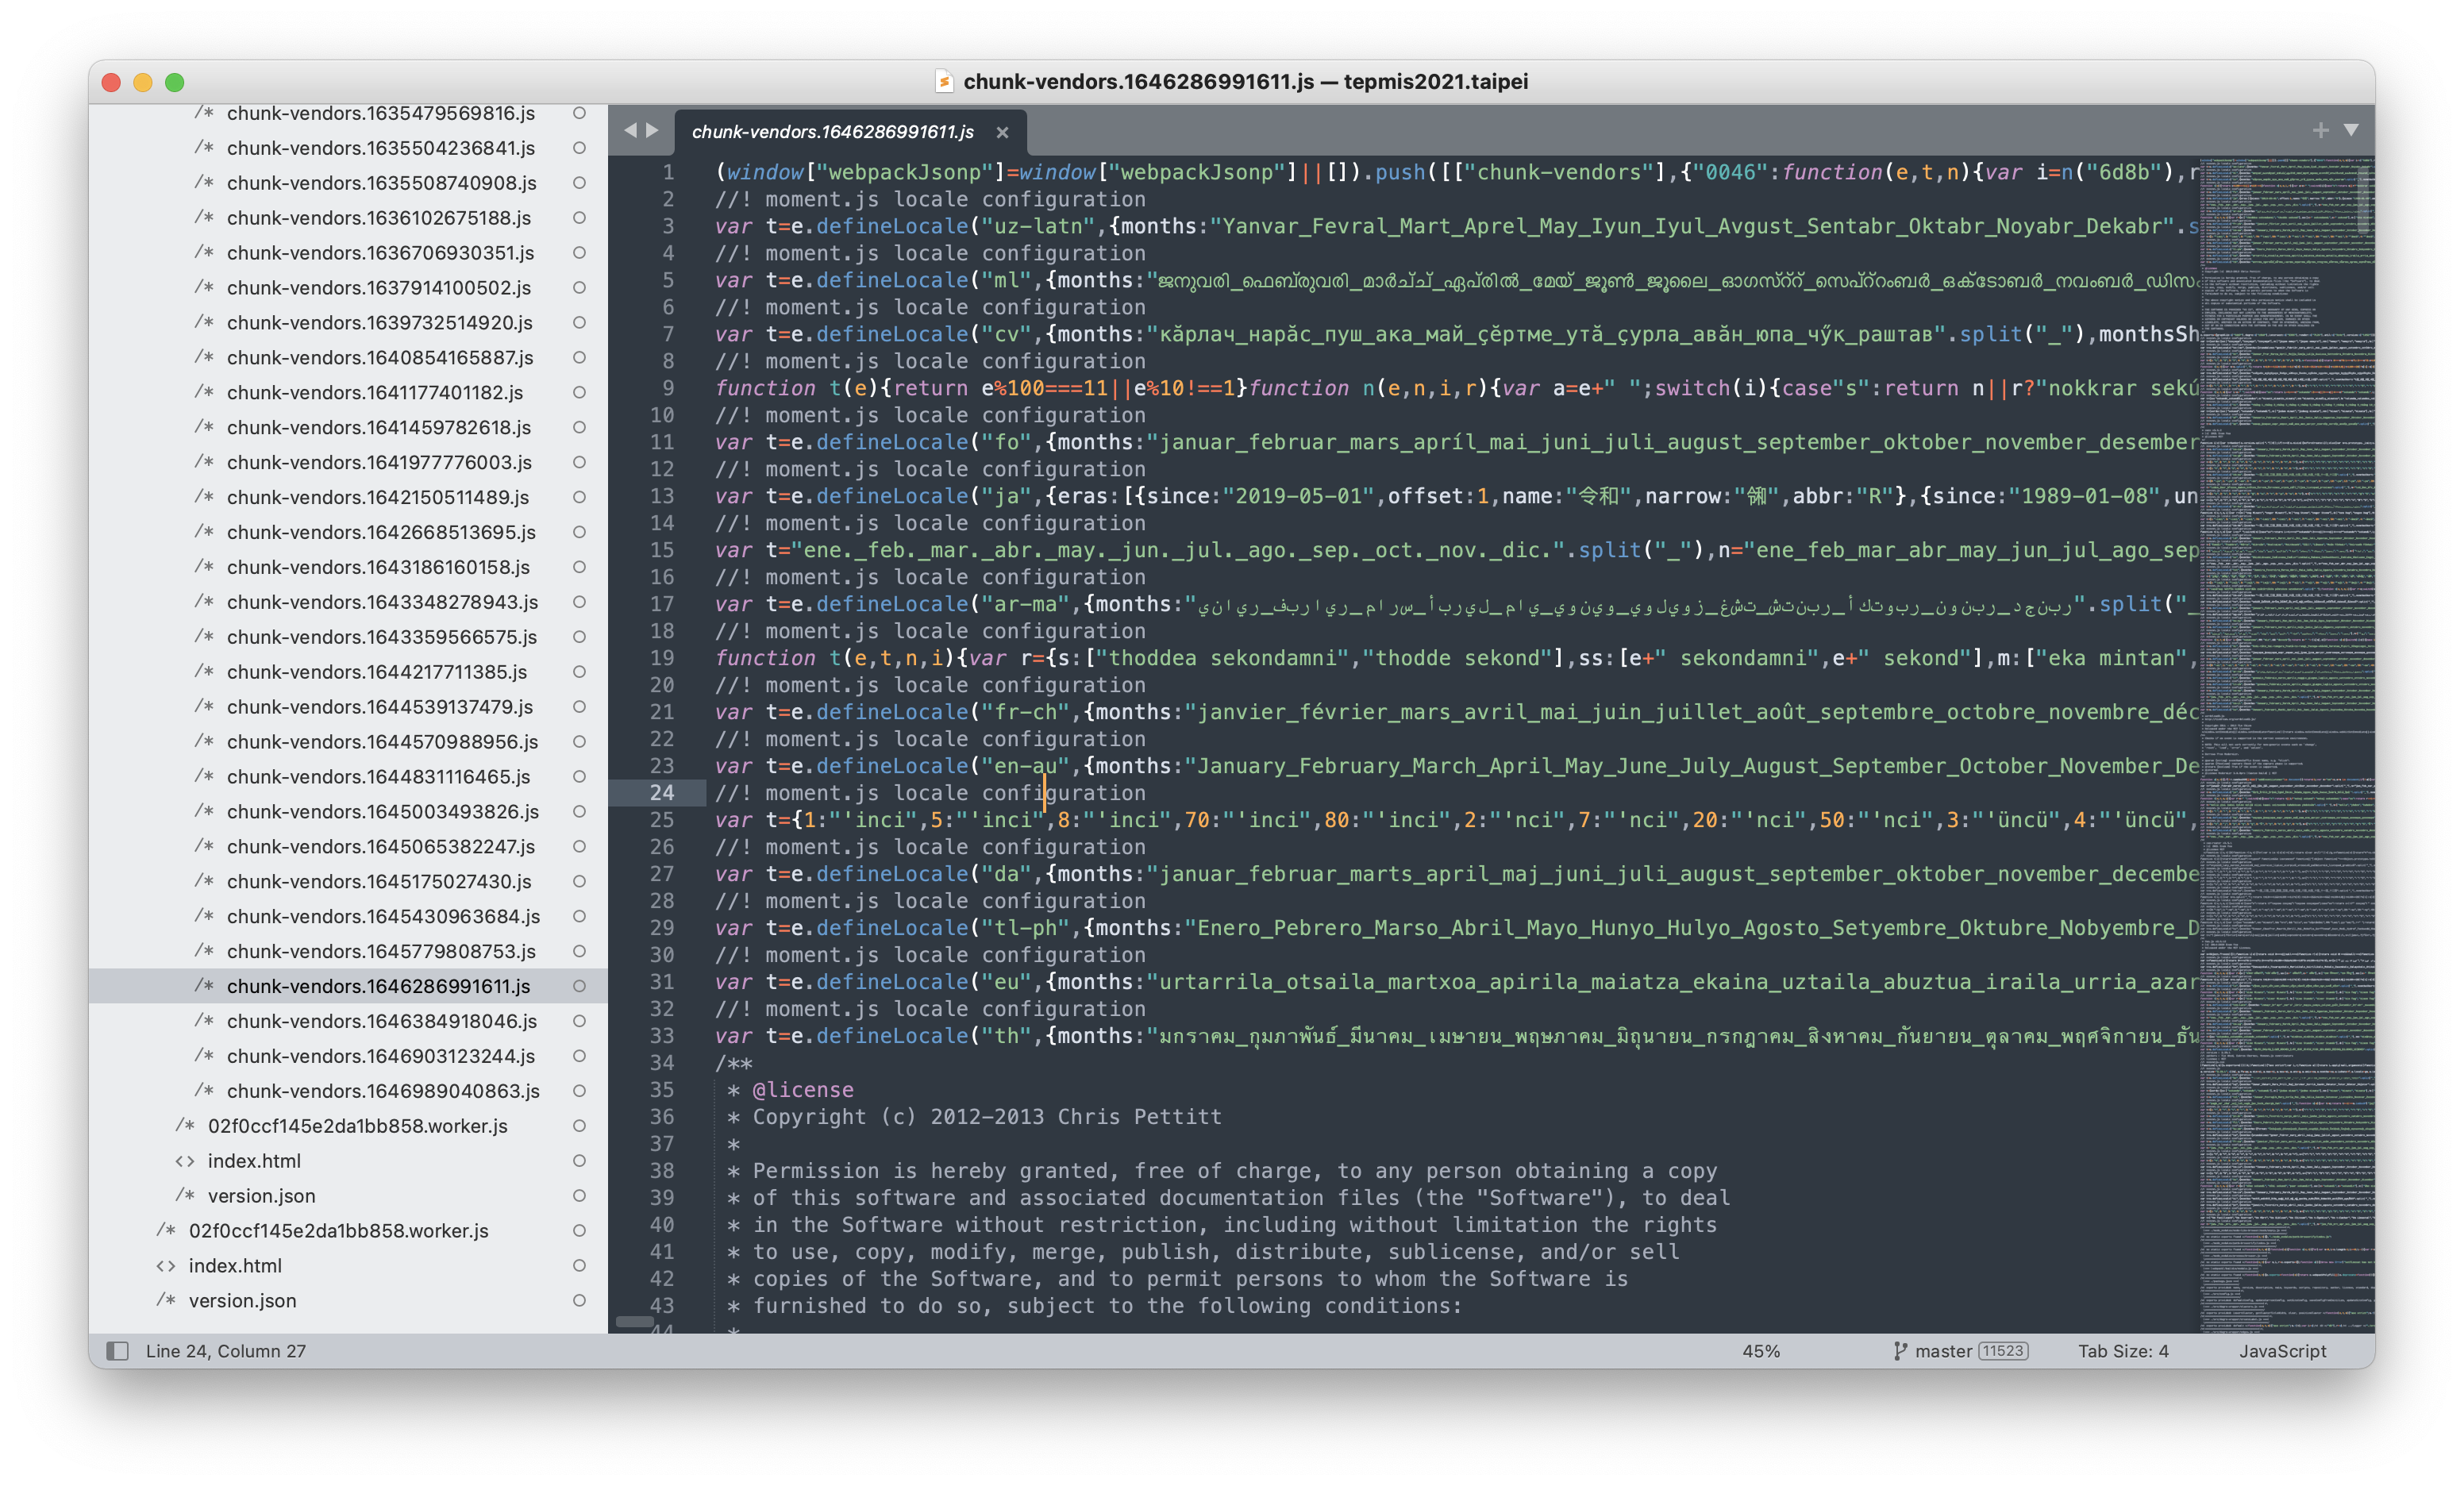Open chunk-vendors.1643348278943.js in sidebar
2464x1486 pixels.
tap(382, 602)
